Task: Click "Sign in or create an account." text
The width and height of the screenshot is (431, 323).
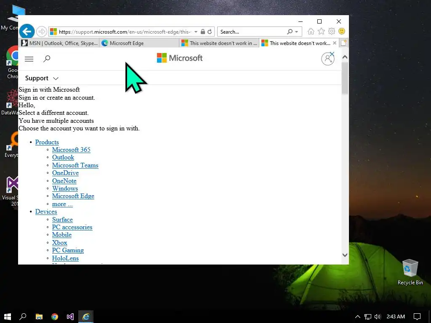Action: tap(57, 98)
